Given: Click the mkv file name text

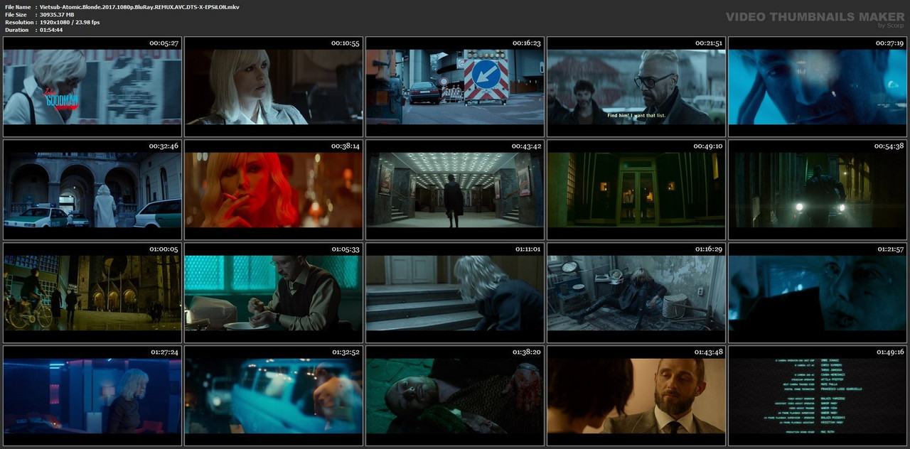Looking at the screenshot, I should coord(139,7).
